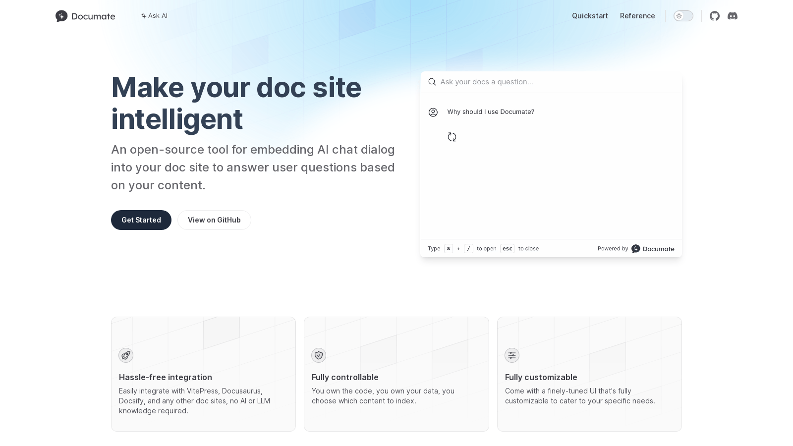The image size is (793, 446).
Task: Toggle the light/dark theme switch
Action: coord(683,16)
